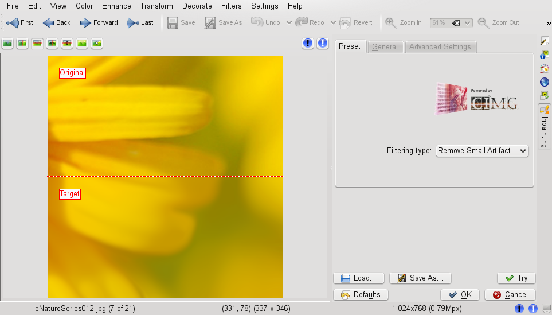552x315 pixels.
Task: Click the Load... button
Action: (x=359, y=278)
